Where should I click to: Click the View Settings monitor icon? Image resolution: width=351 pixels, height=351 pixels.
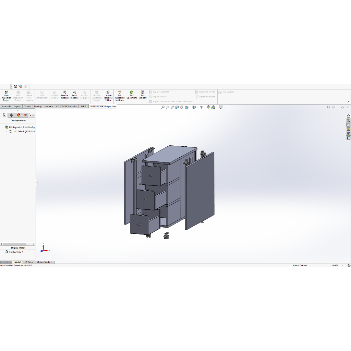coord(220,107)
